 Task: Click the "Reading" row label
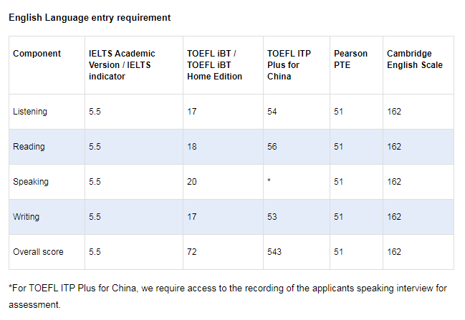pyautogui.click(x=29, y=147)
